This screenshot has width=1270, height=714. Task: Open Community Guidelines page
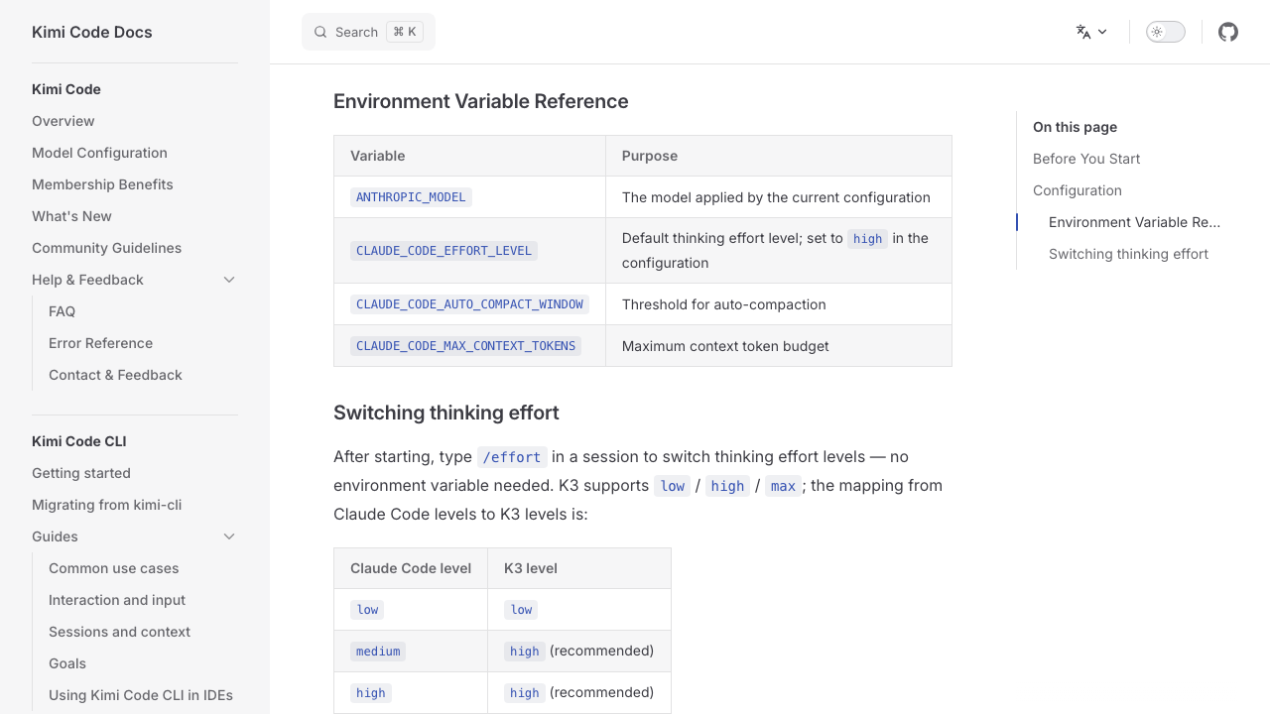(x=106, y=248)
